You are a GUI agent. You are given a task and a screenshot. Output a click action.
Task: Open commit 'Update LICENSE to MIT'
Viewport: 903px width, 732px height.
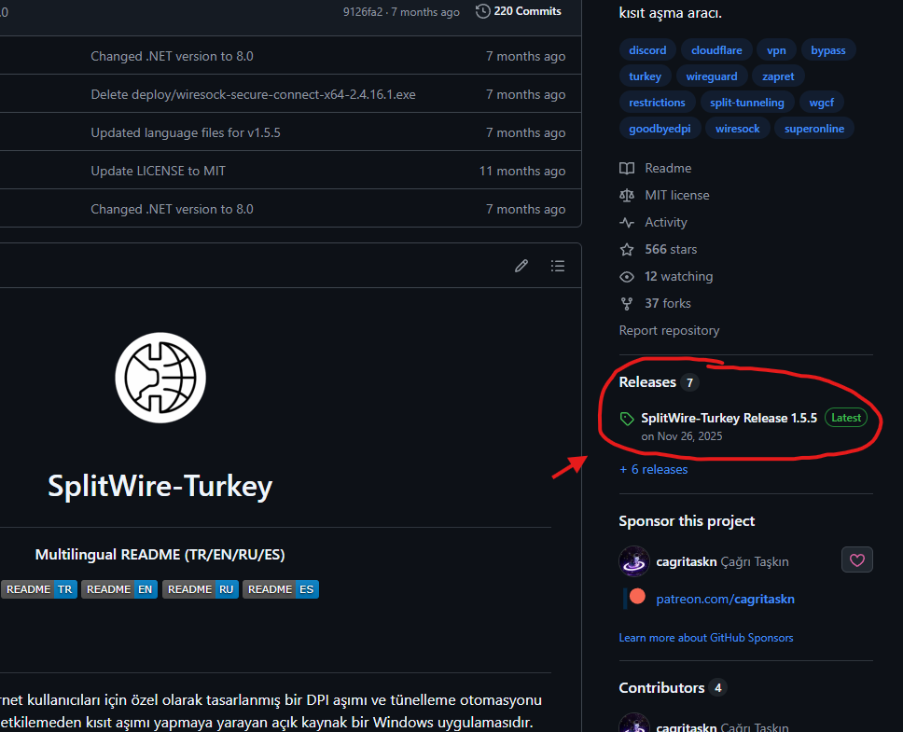point(158,171)
